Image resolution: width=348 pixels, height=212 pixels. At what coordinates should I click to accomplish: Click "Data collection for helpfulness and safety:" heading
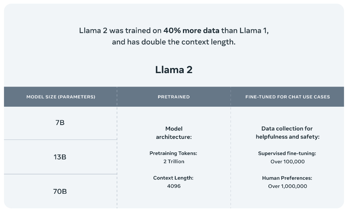coord(287,133)
